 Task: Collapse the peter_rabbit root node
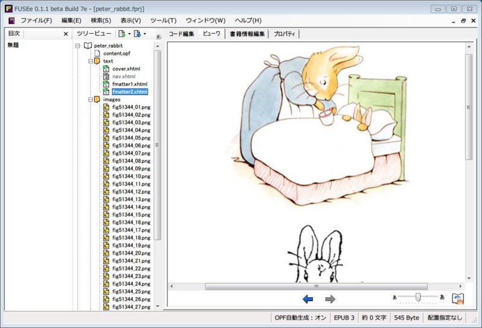[x=78, y=46]
